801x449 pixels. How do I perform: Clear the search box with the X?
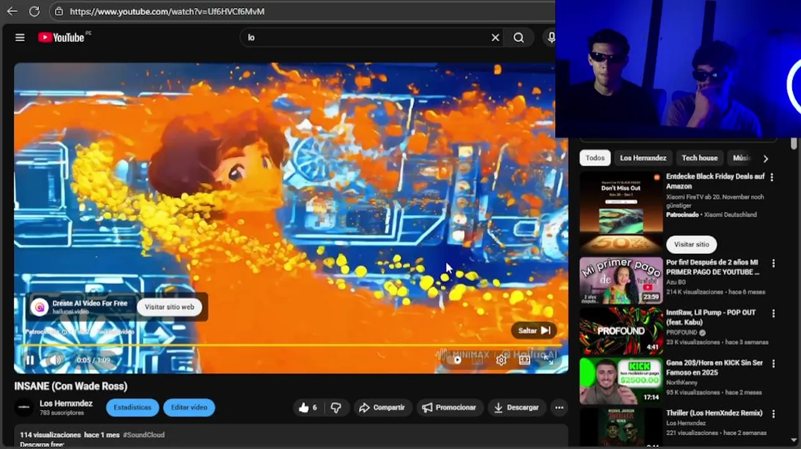(x=495, y=37)
